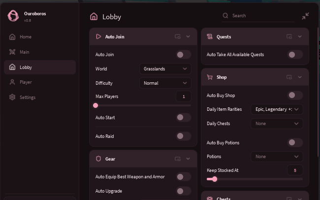Enable Auto Take All Available Quests
The height and width of the screenshot is (200, 320).
coord(295,55)
